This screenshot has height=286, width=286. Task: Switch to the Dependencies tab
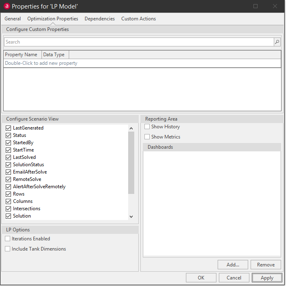100,19
